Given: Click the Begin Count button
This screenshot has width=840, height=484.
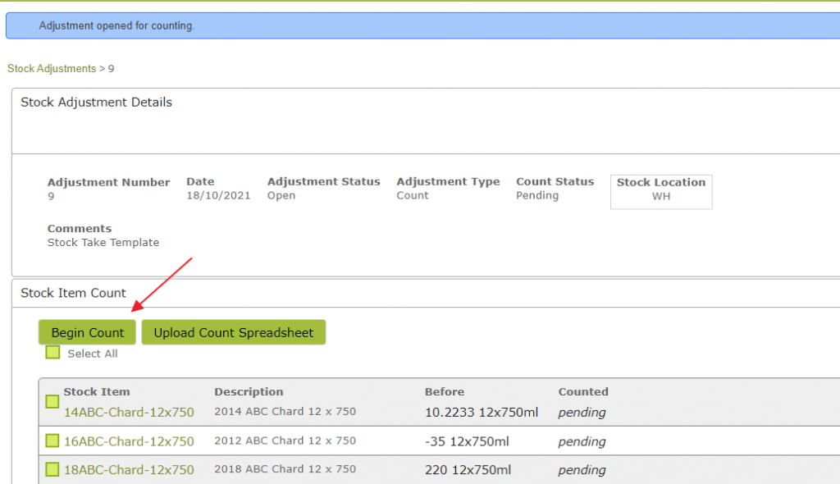Looking at the screenshot, I should [87, 332].
